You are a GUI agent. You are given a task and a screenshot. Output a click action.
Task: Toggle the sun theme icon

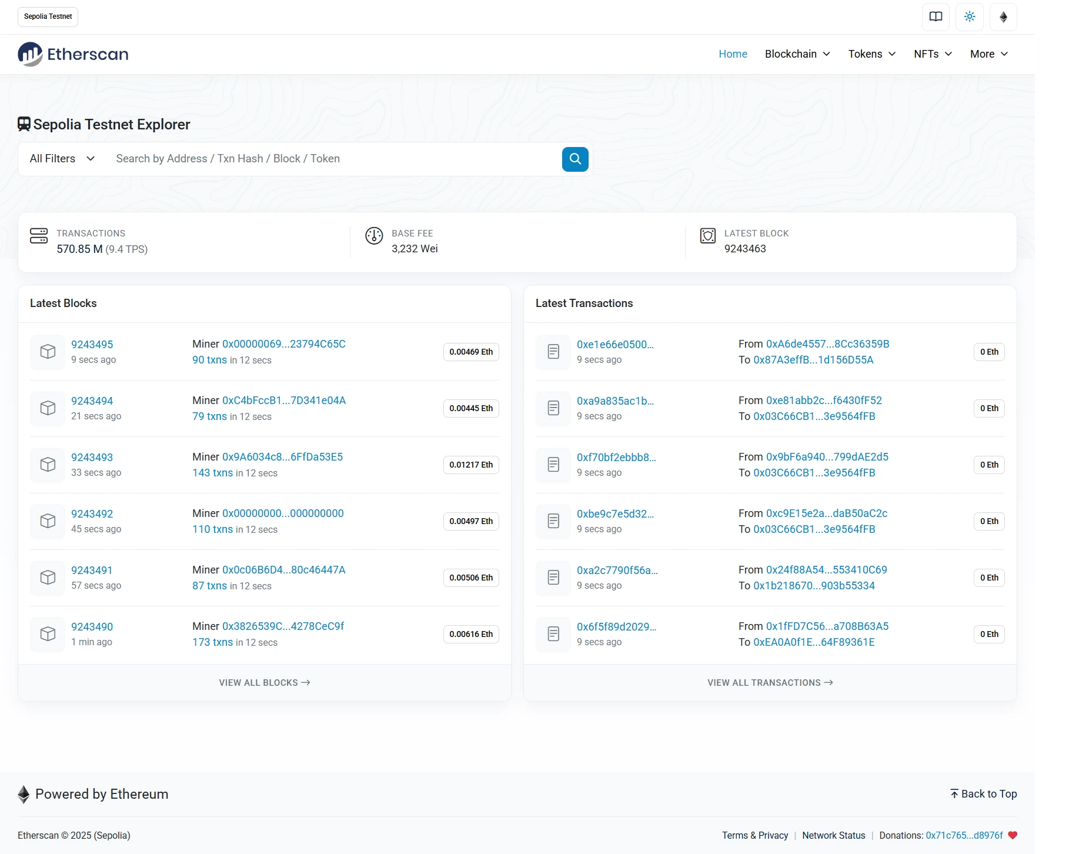(x=970, y=16)
